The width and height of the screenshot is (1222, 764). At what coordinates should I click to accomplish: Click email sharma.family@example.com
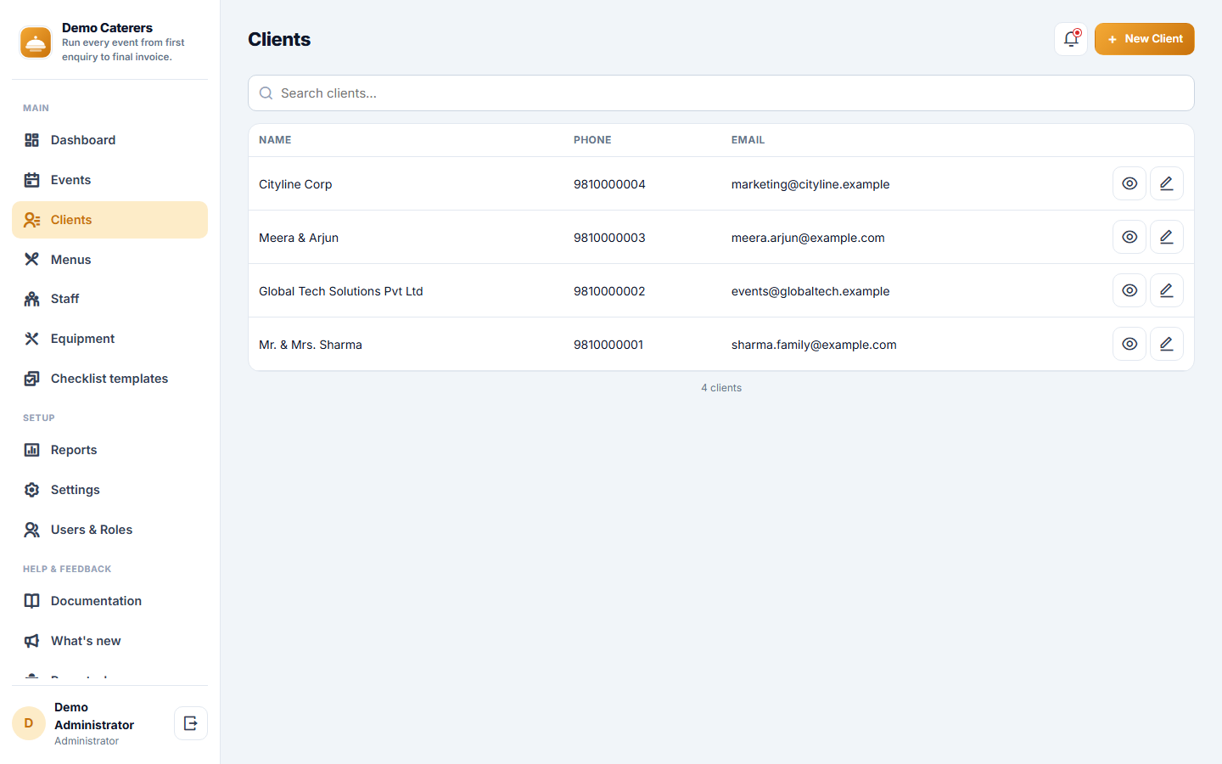(x=814, y=345)
